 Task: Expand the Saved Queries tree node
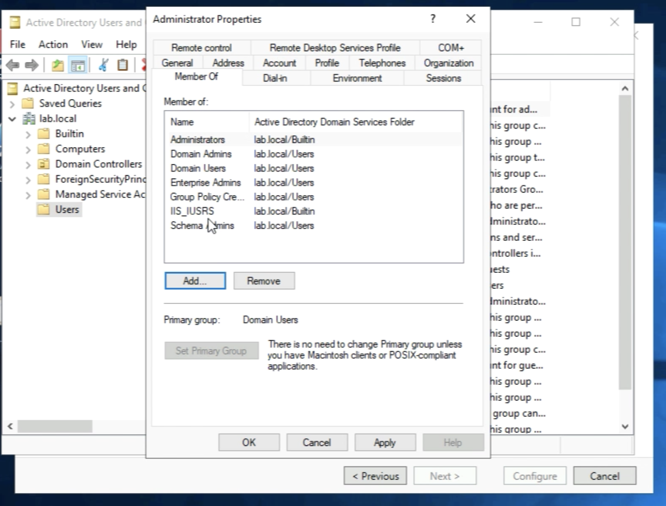coord(12,104)
